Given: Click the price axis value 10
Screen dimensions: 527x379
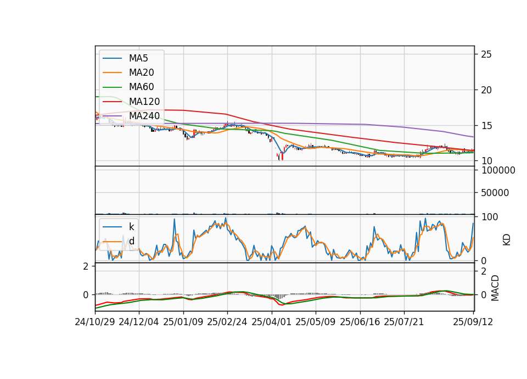Looking at the screenshot, I should (486, 161).
